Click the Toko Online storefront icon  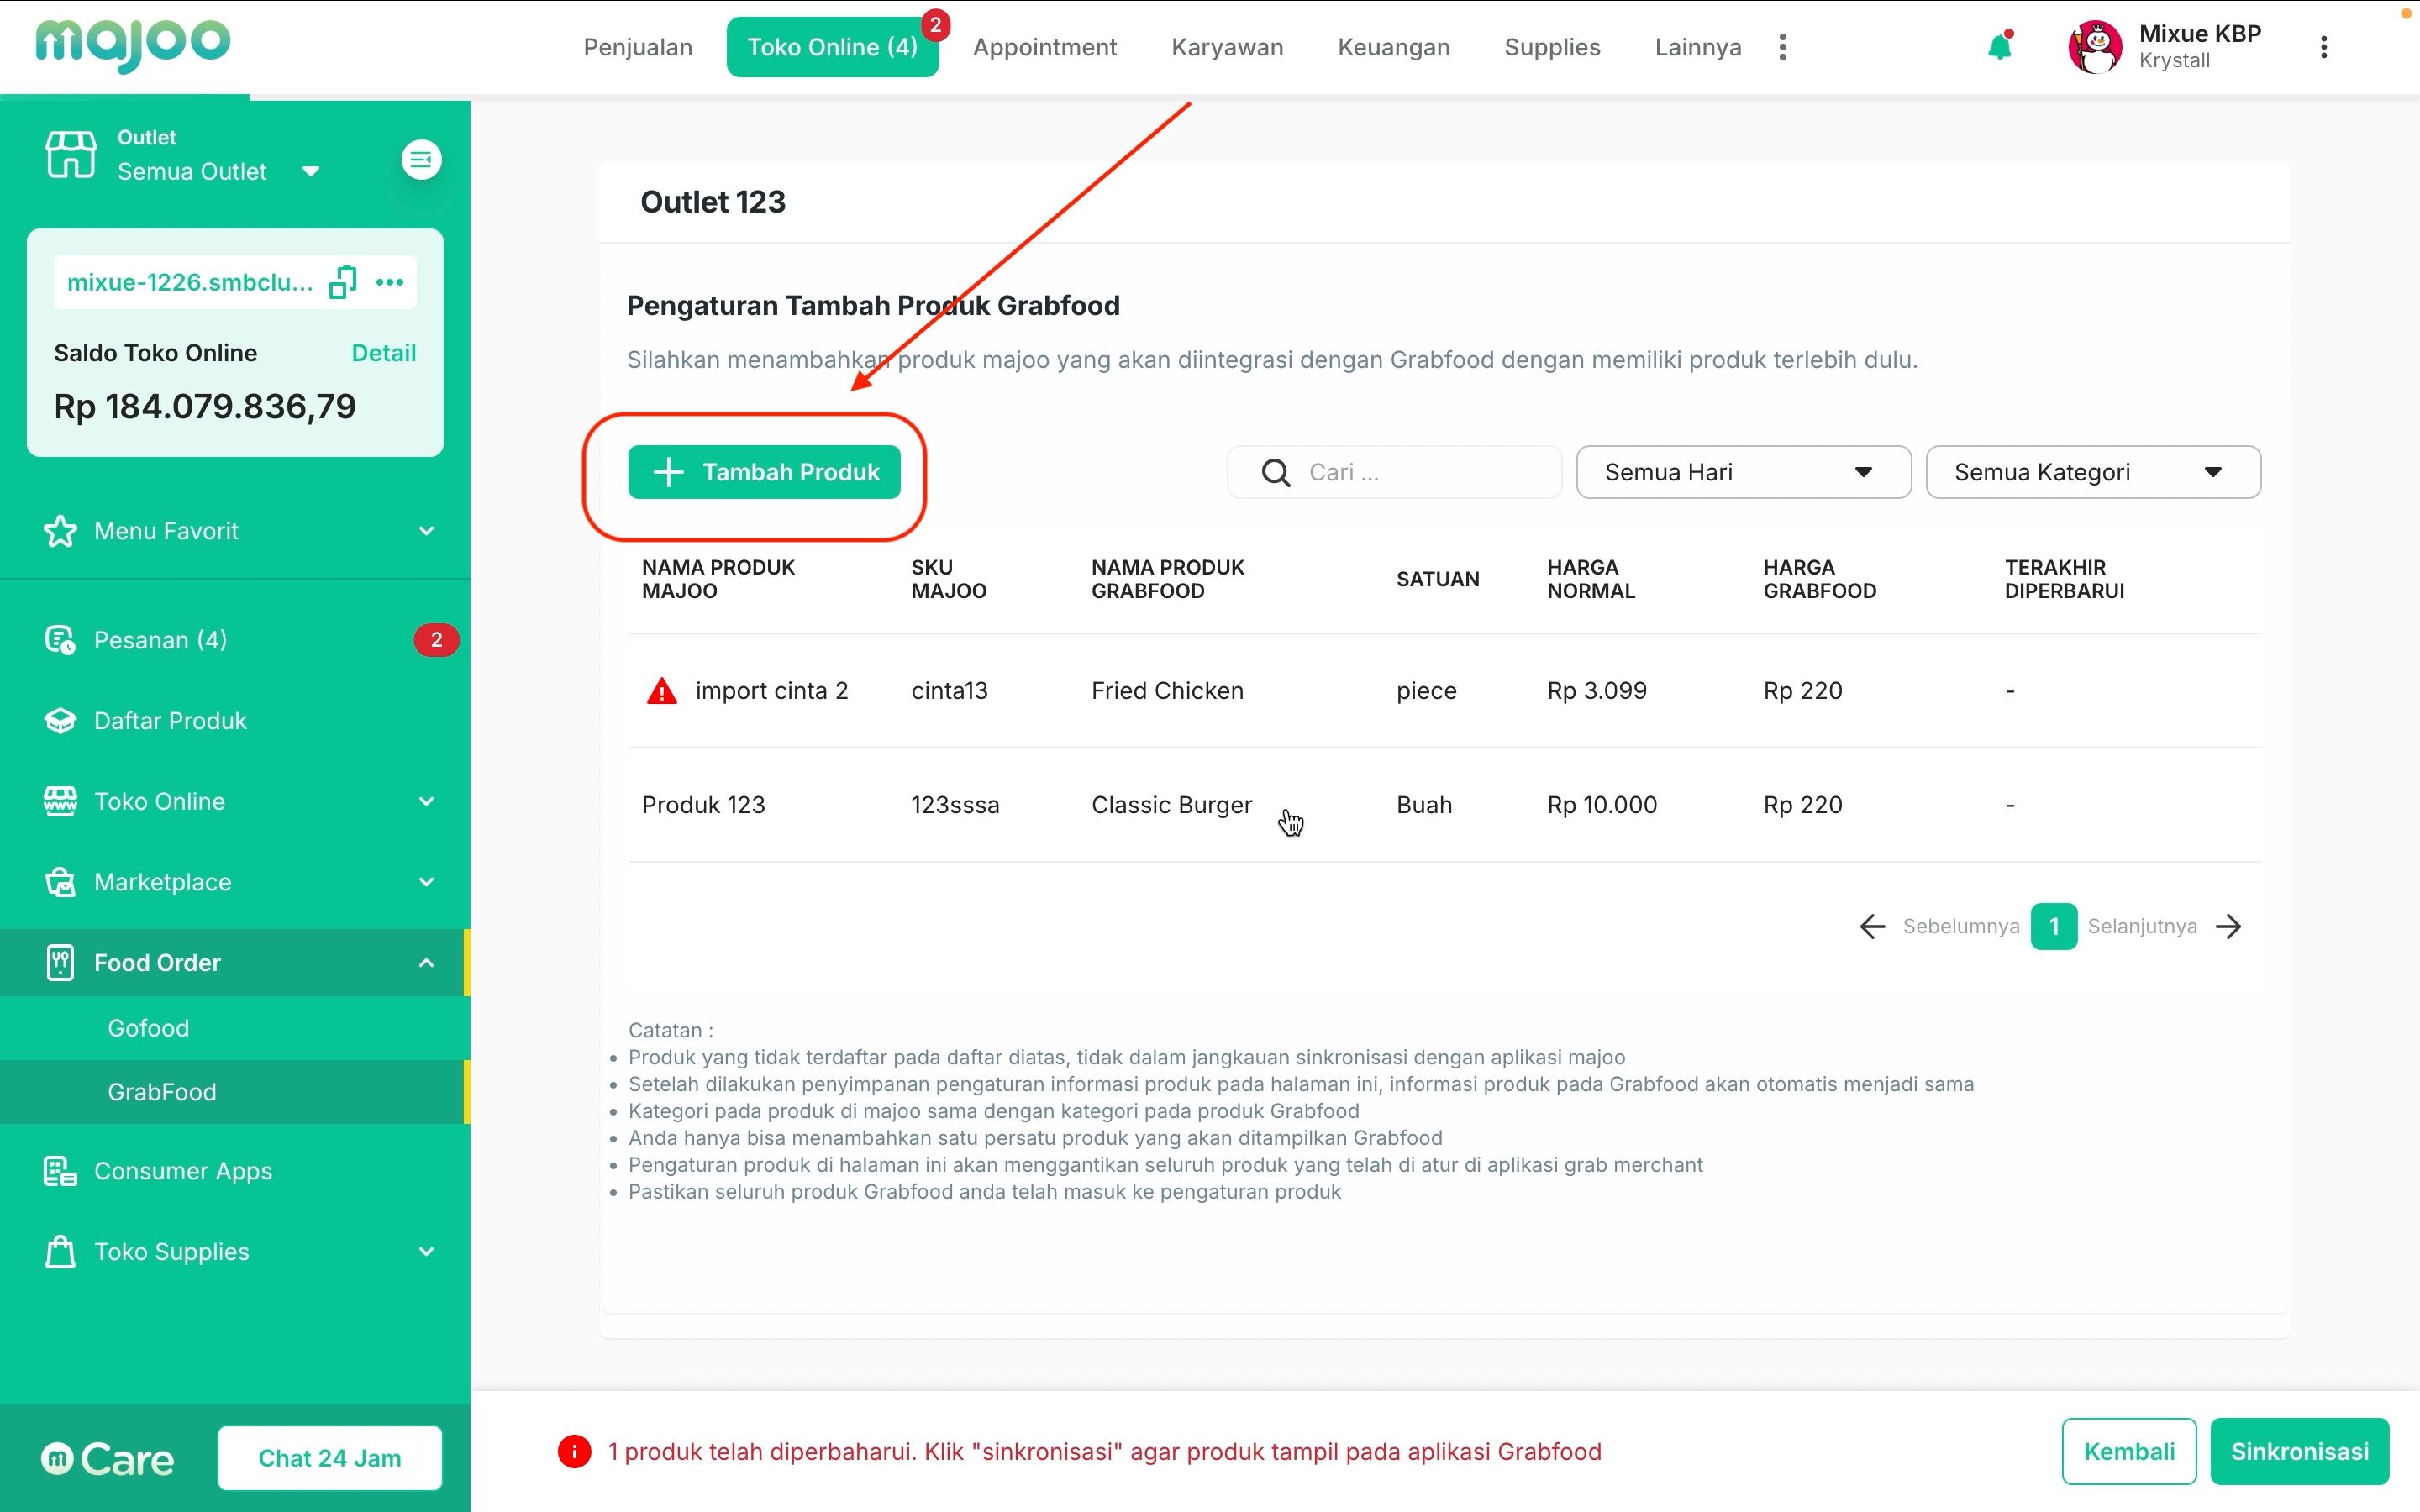click(60, 801)
